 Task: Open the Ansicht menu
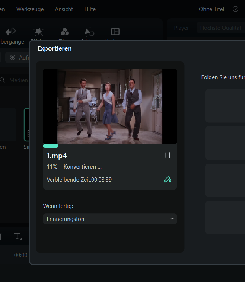64,9
